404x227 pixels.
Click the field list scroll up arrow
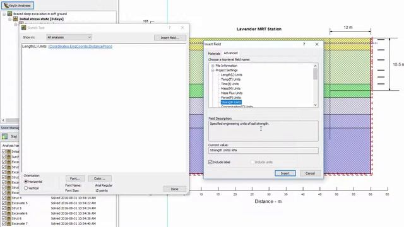316,66
